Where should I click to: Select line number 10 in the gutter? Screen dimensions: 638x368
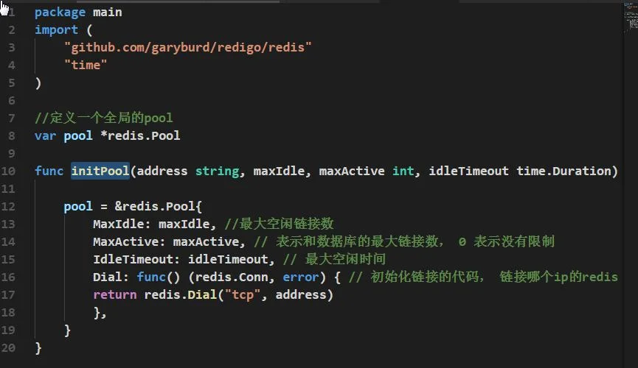8,171
